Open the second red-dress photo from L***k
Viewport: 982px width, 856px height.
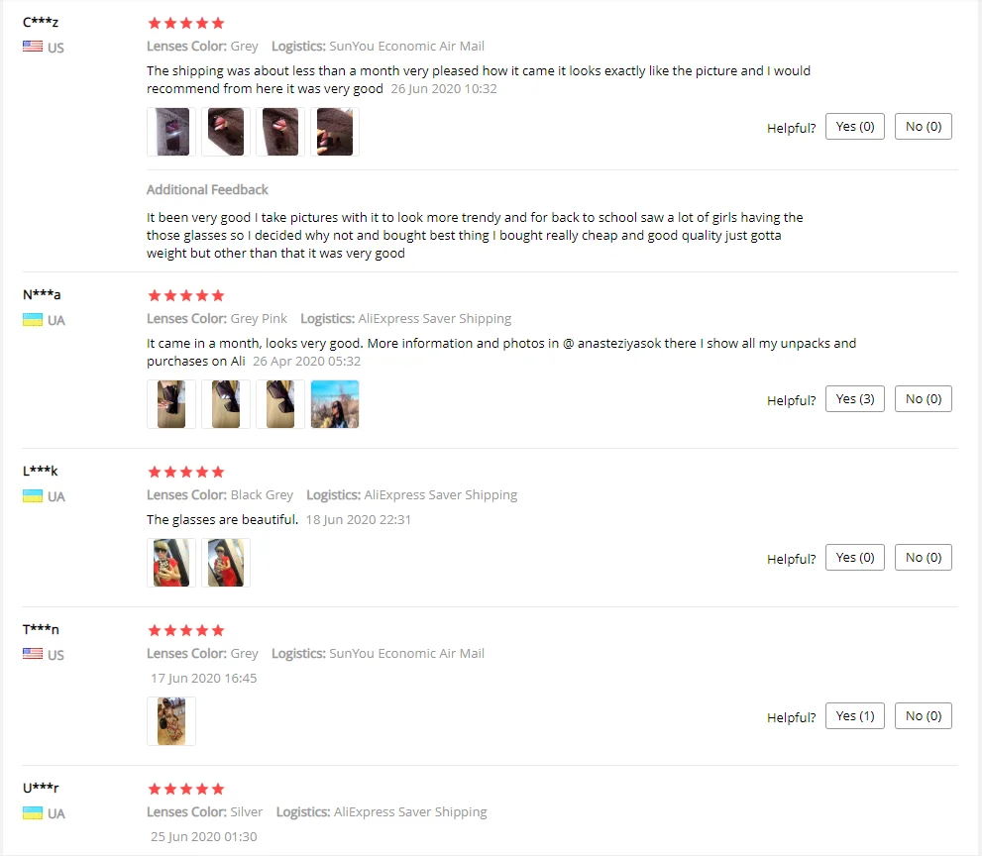[226, 563]
